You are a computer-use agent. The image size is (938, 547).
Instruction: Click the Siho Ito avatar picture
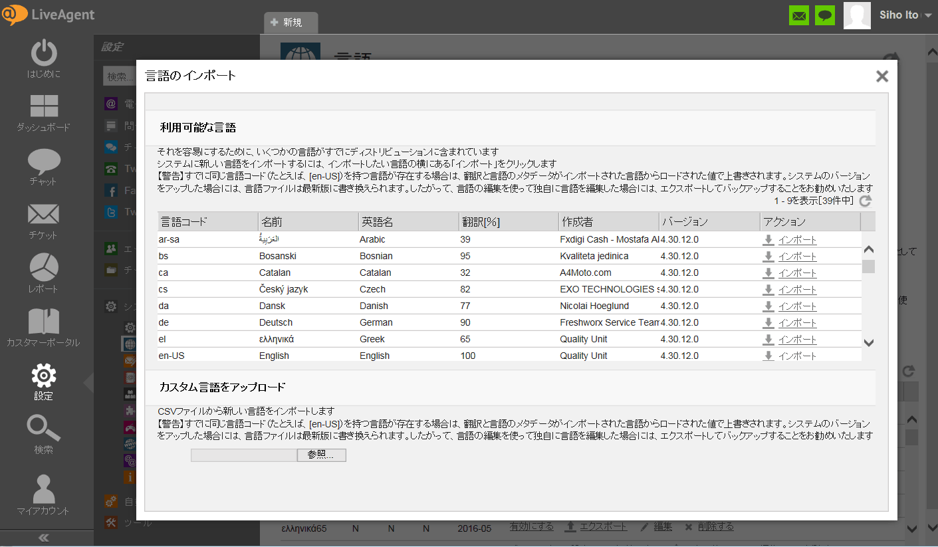pos(857,15)
